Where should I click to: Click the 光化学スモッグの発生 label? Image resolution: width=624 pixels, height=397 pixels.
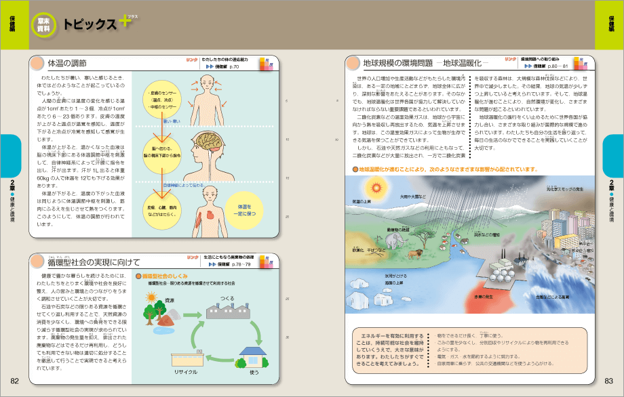click(x=565, y=189)
